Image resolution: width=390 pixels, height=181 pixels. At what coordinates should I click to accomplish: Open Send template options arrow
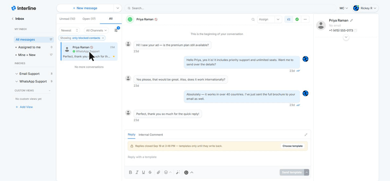pos(307,172)
